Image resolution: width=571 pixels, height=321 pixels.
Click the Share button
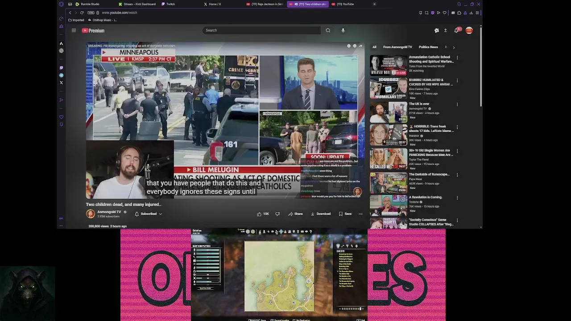tap(295, 214)
